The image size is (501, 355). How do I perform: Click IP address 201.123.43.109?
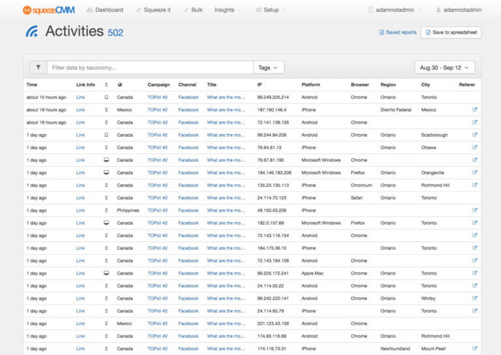point(273,323)
